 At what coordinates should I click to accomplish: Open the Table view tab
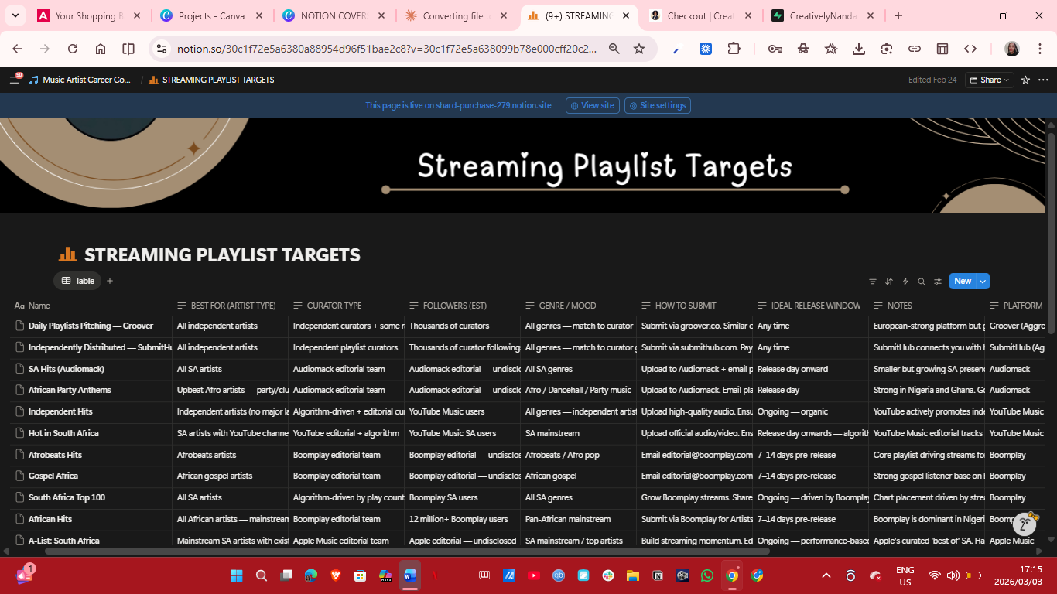pyautogui.click(x=77, y=281)
